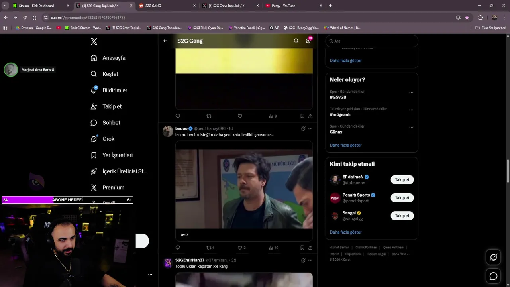View analytics of bedoo's post

point(274,248)
